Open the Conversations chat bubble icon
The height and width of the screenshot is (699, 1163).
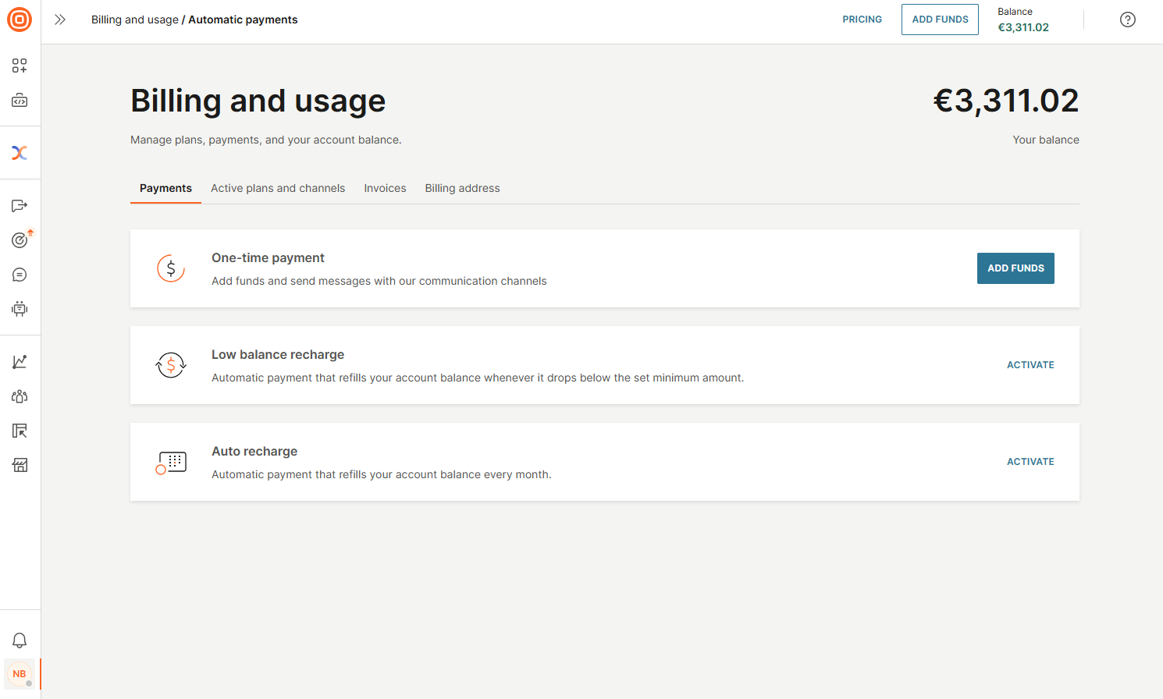20,275
